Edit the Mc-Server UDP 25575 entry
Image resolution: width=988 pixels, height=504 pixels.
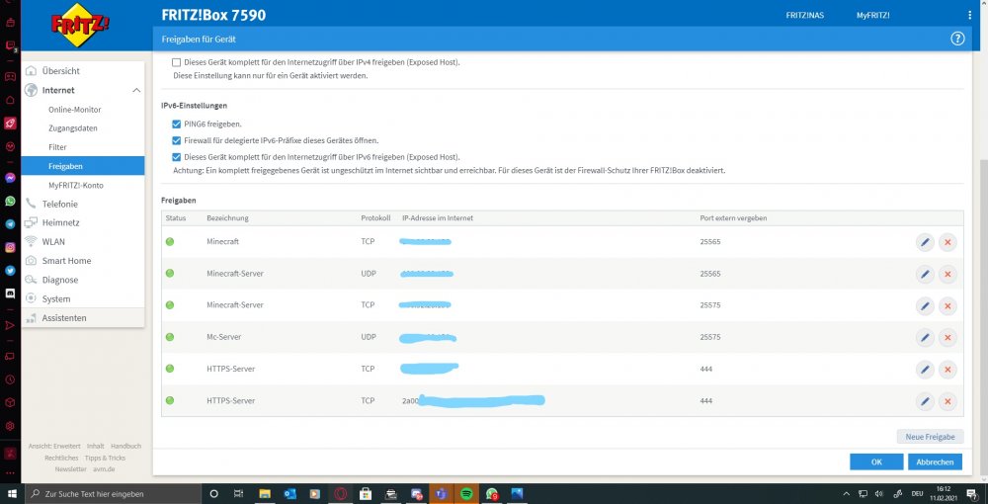tap(925, 338)
